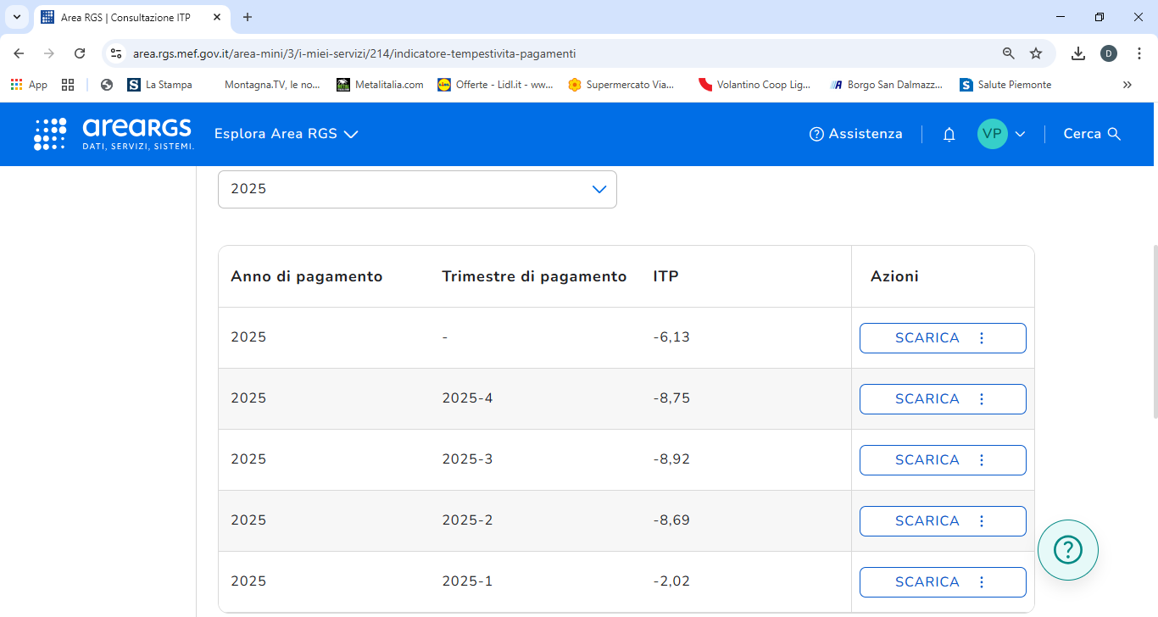Screen dimensions: 1158x617
Task: Click the AreaRGS logo
Action: [114, 134]
